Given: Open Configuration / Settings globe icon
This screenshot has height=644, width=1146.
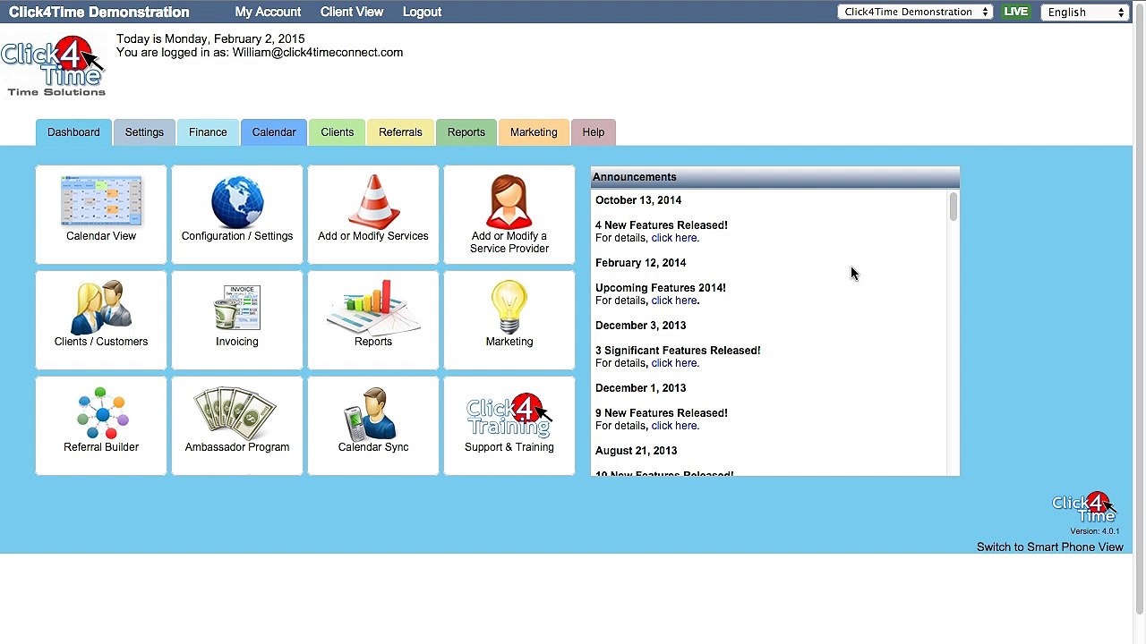Looking at the screenshot, I should pyautogui.click(x=237, y=201).
